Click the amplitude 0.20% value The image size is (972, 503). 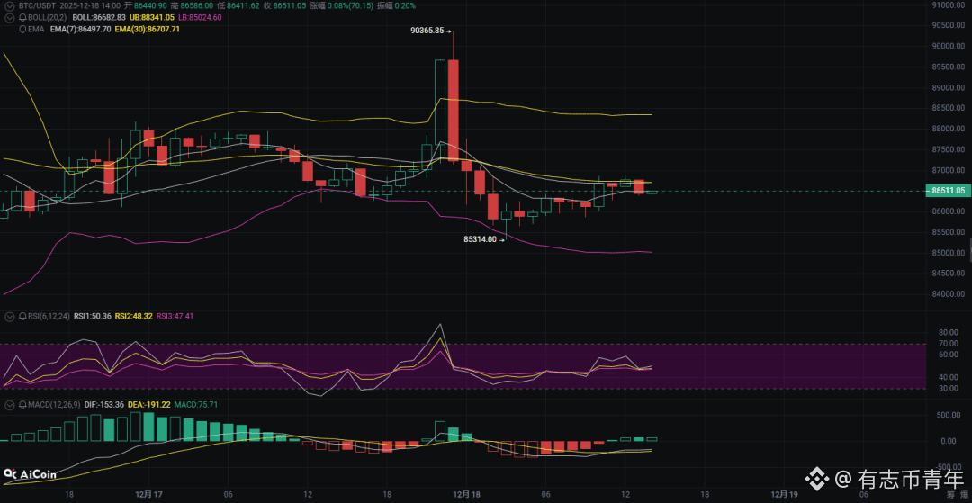405,5
